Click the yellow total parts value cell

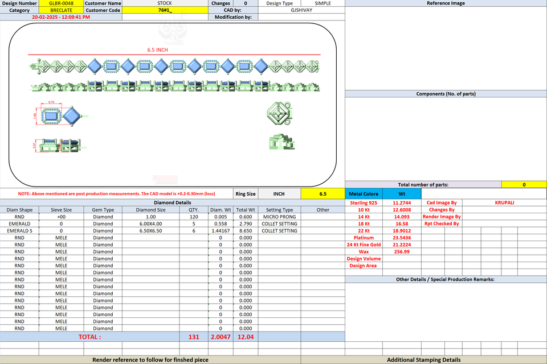tap(524, 185)
